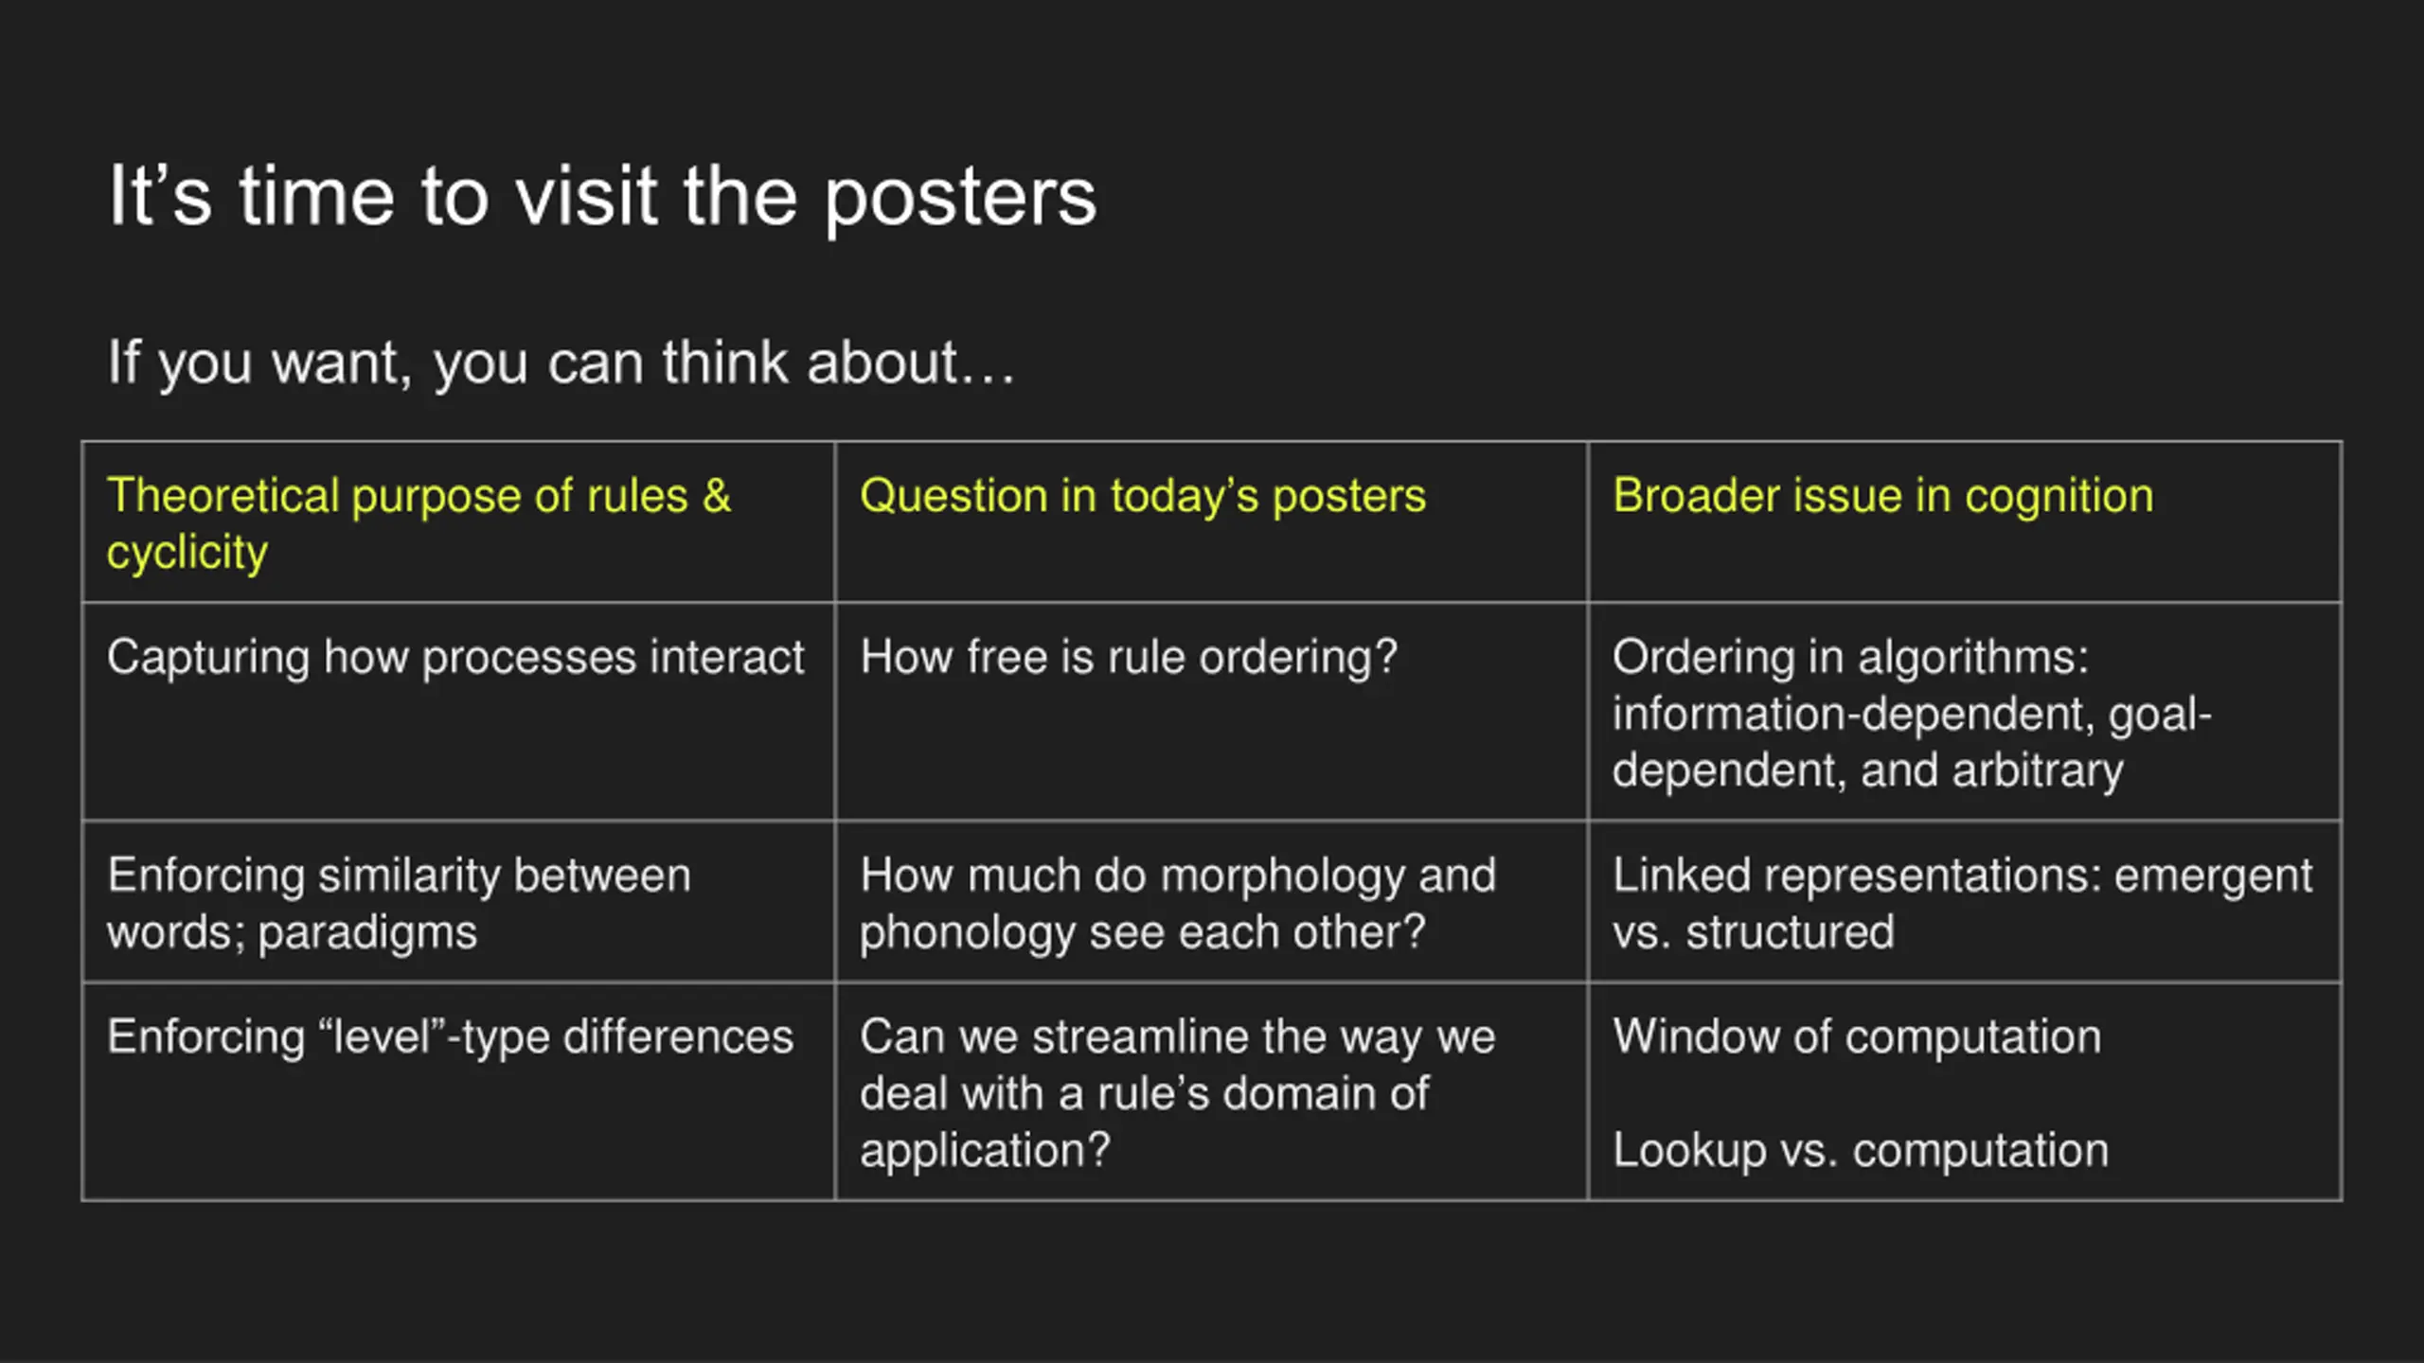Click 'information-dependent, goal-' line in table
The height and width of the screenshot is (1363, 2424).
pyautogui.click(x=1913, y=714)
